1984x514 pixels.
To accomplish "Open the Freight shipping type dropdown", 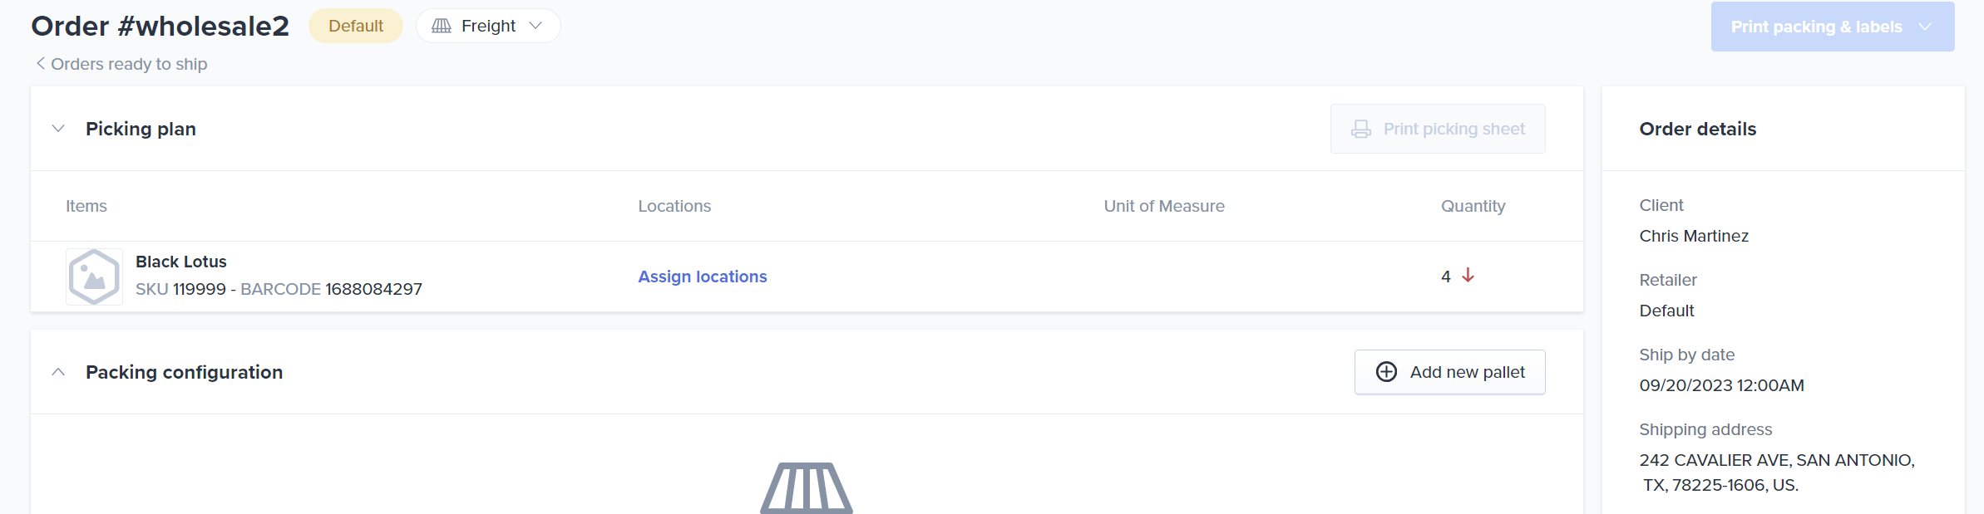I will coord(488,26).
